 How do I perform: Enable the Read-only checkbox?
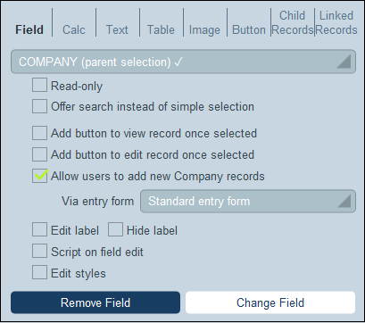(x=39, y=85)
